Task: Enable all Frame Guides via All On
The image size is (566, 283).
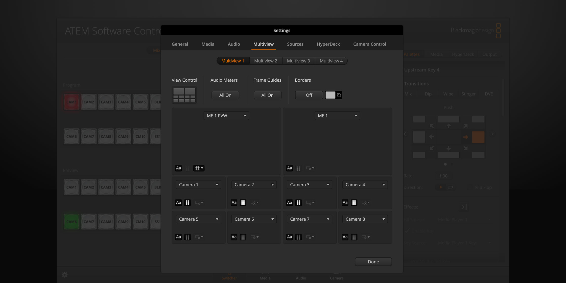Action: tap(267, 95)
